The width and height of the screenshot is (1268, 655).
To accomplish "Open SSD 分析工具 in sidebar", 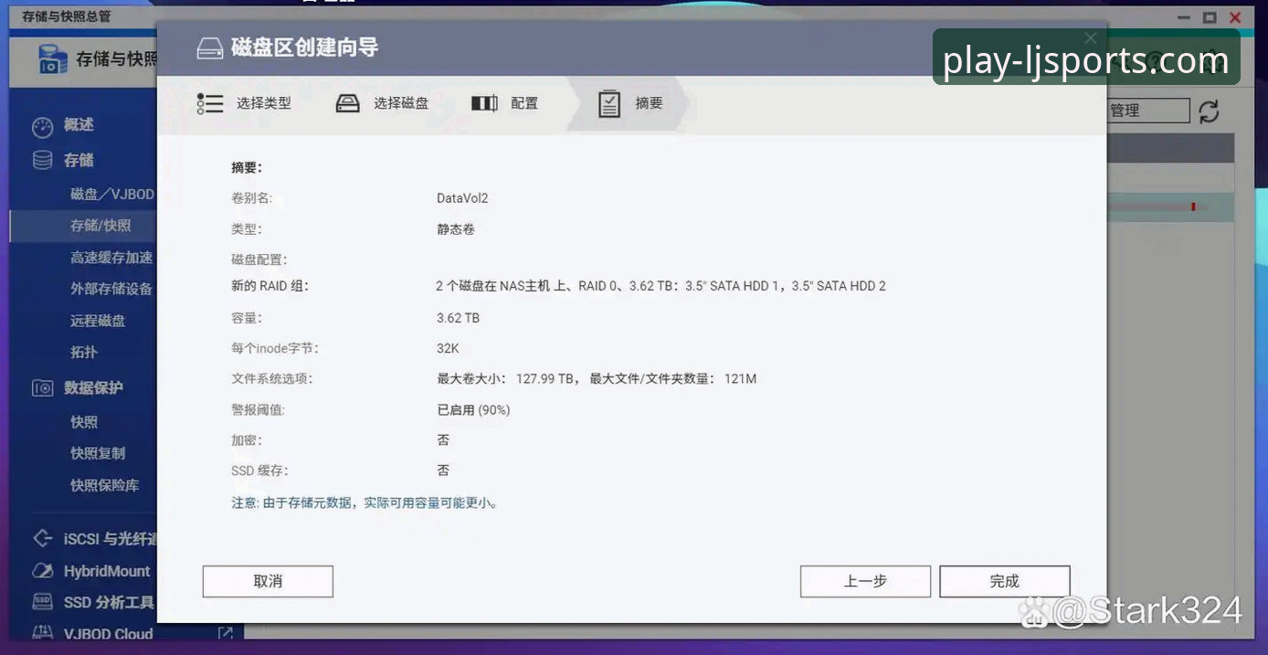I will (x=109, y=603).
